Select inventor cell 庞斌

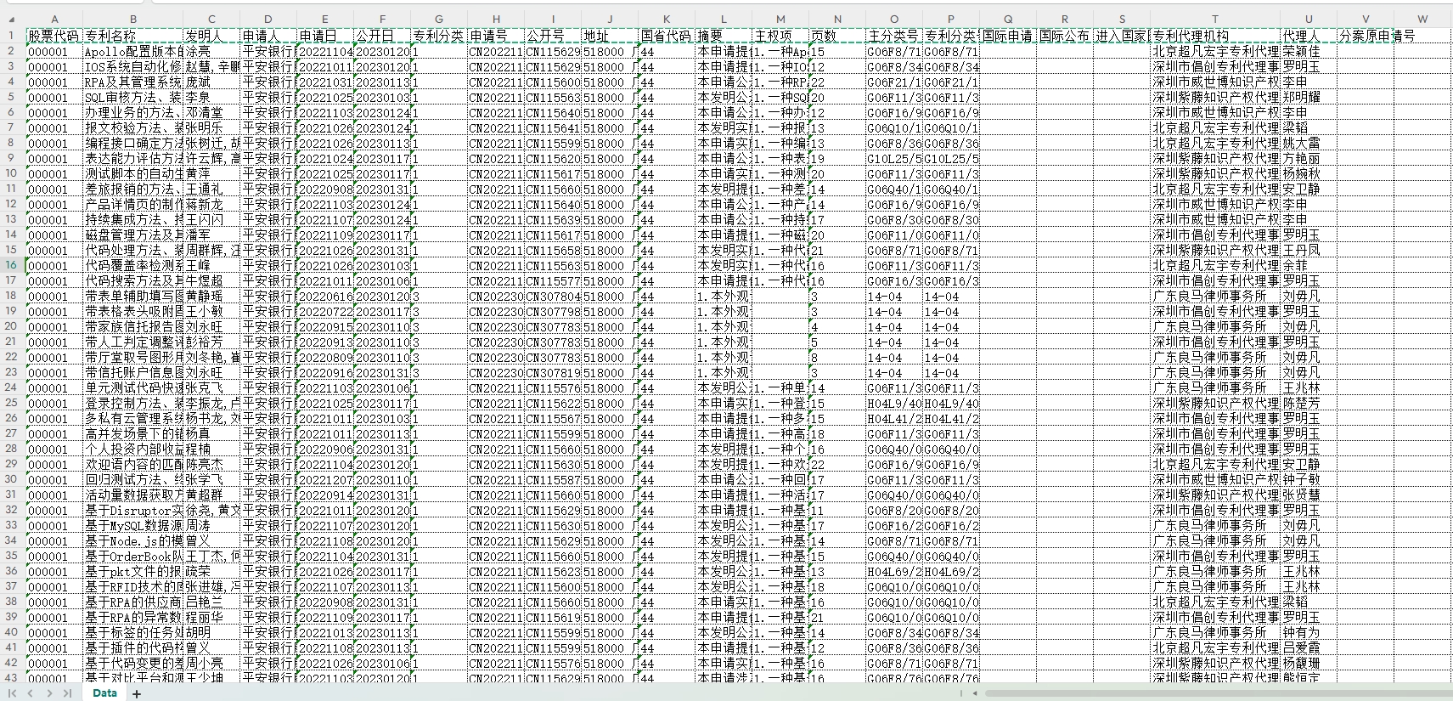[x=211, y=82]
